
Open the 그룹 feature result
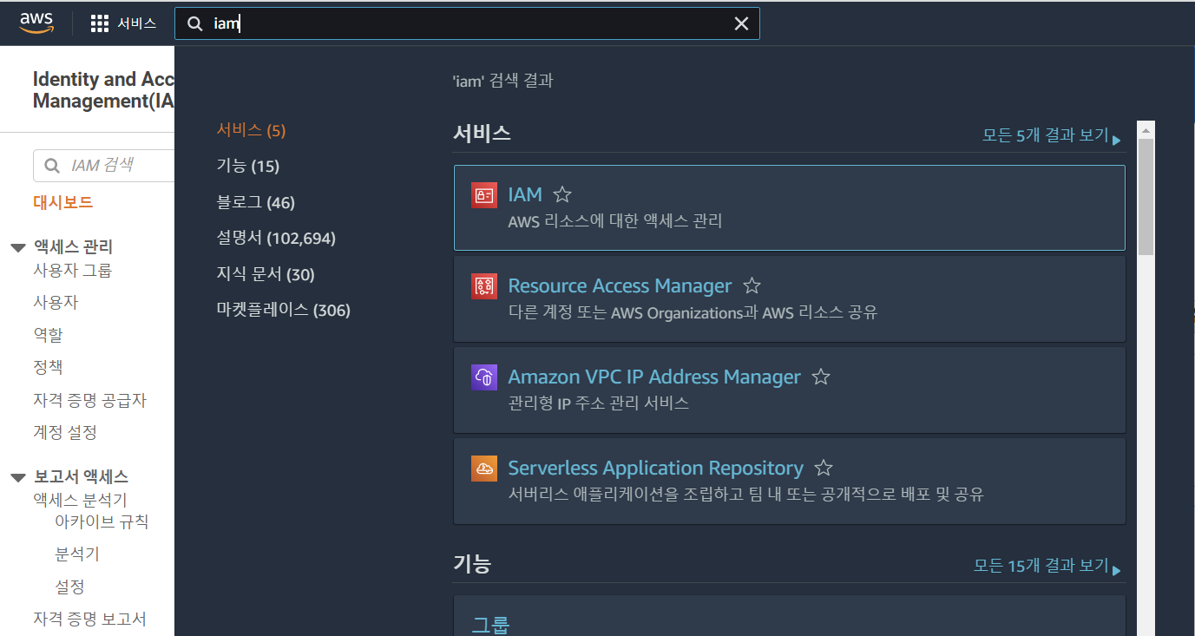(x=490, y=625)
